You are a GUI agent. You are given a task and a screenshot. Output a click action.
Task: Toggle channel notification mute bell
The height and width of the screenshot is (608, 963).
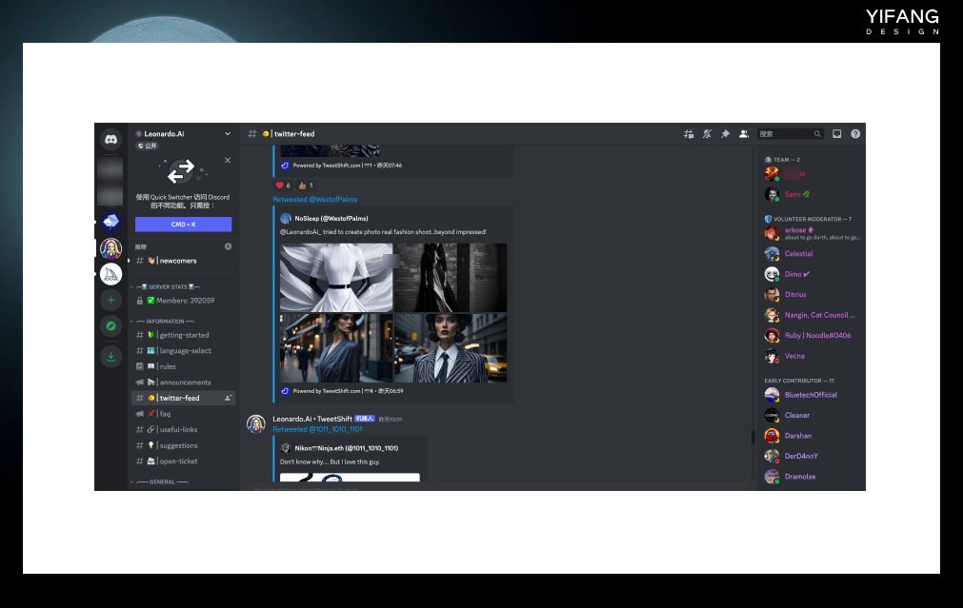[x=707, y=134]
